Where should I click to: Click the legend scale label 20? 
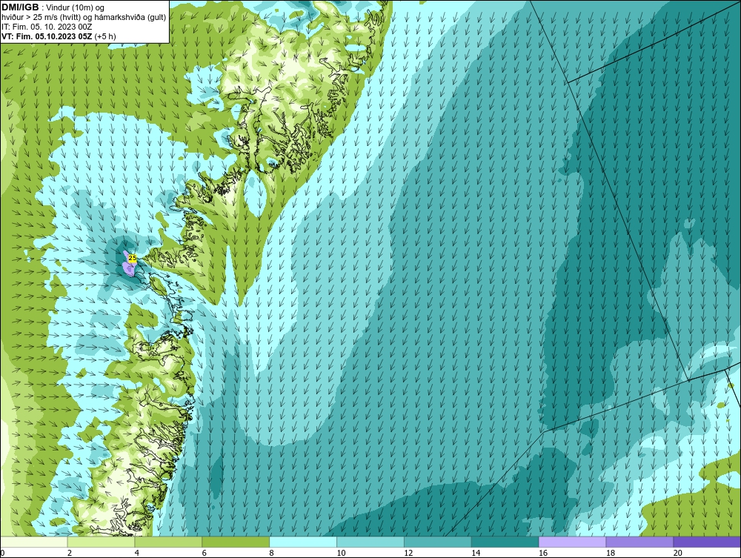click(x=678, y=553)
